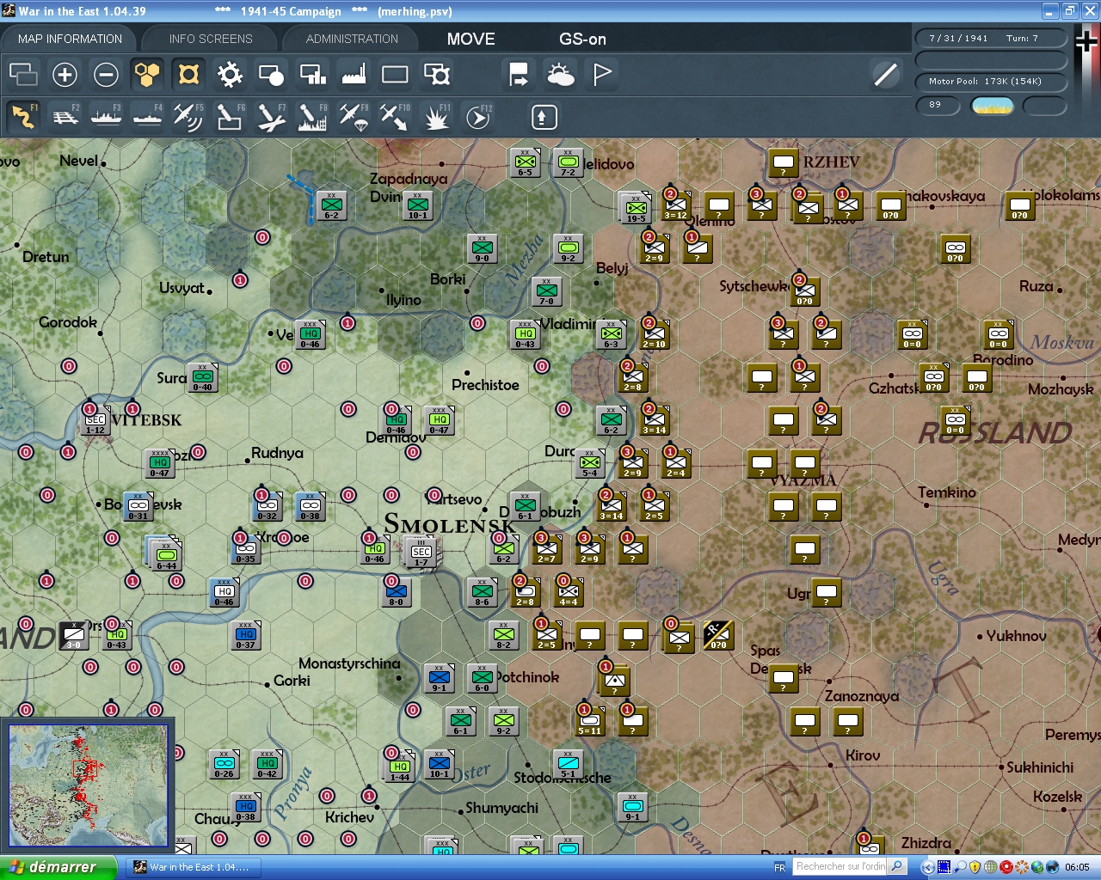
Task: Click the diagonal slash icon button
Action: (x=885, y=75)
